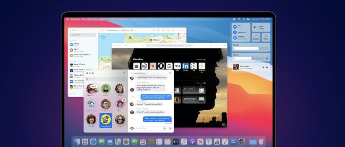The width and height of the screenshot is (345, 147).
Task: Click the Messages text input field
Action: point(151,128)
